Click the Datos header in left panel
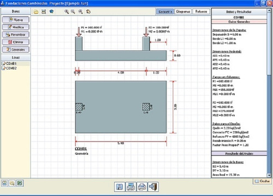Screen dimensions: 273x196 pos(16,11)
